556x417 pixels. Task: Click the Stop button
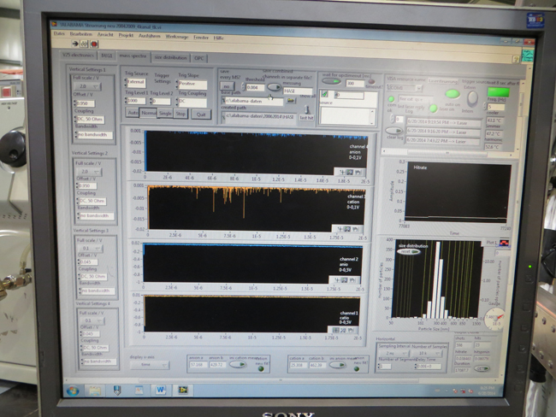180,114
